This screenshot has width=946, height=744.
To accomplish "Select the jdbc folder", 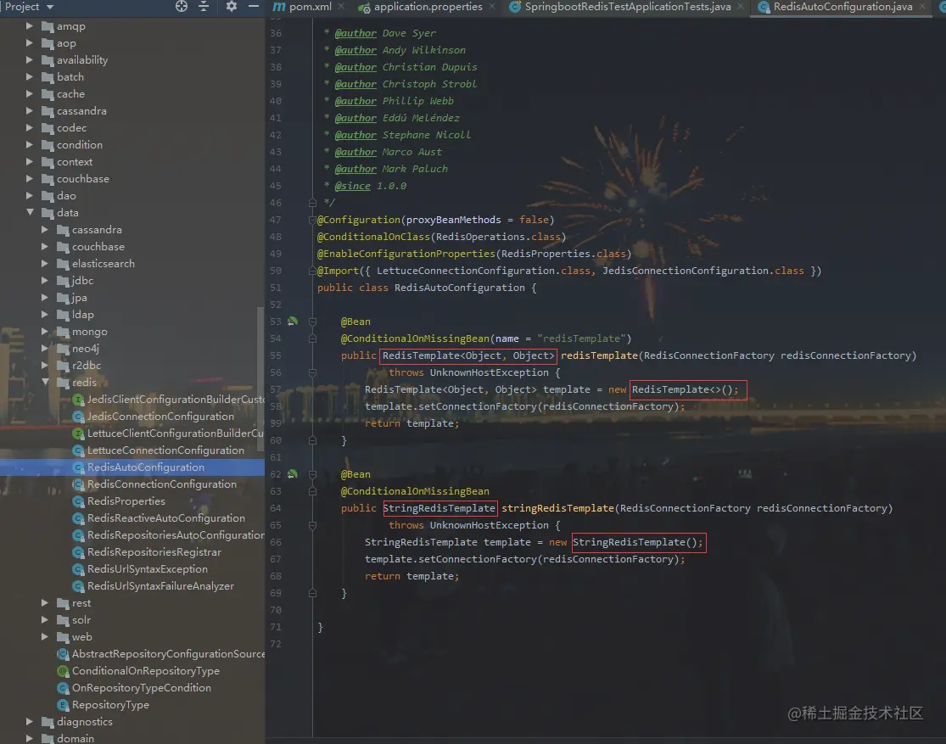I will (x=82, y=280).
